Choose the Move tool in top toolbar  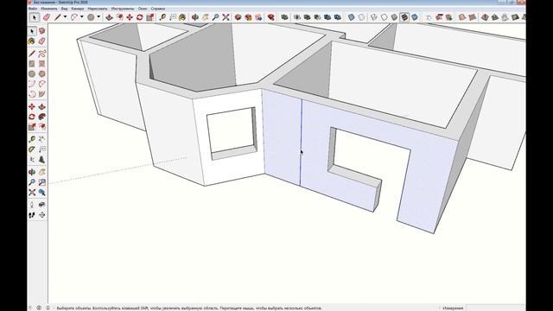coord(130,17)
